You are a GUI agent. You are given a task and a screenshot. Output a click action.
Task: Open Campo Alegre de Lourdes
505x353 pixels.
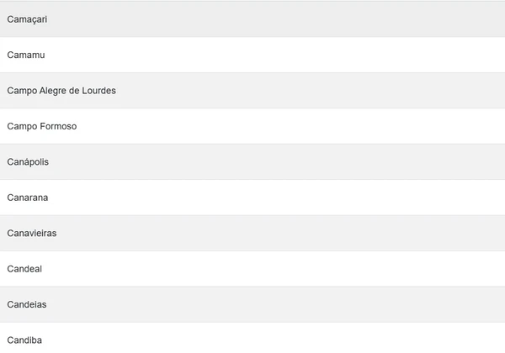pos(61,91)
